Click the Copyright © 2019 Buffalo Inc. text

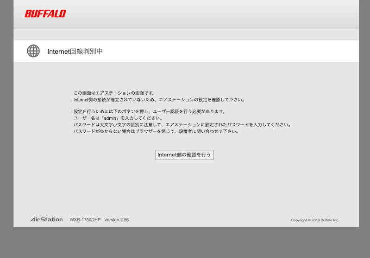315,220
